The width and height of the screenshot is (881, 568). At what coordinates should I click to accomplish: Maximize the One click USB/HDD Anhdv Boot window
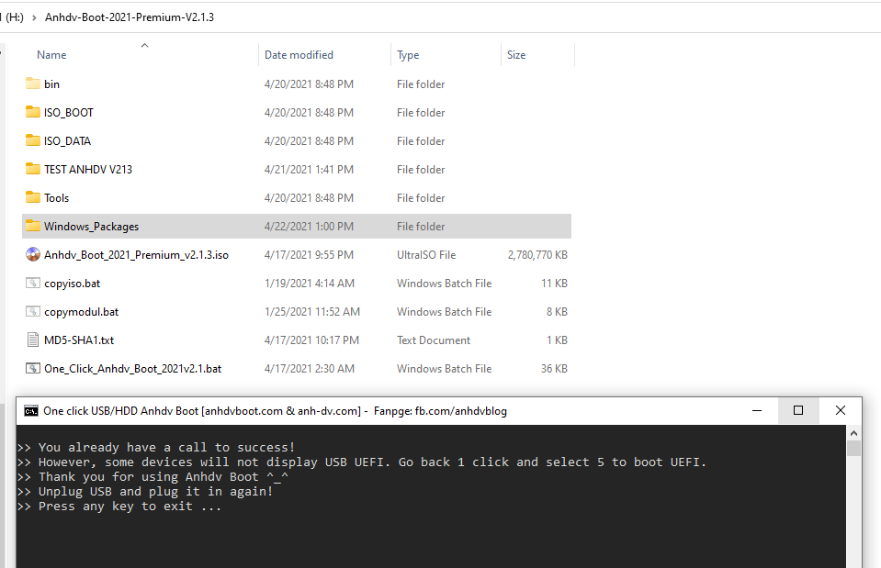(x=797, y=411)
